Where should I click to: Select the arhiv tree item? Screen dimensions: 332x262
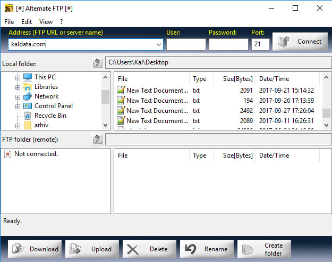pyautogui.click(x=41, y=125)
